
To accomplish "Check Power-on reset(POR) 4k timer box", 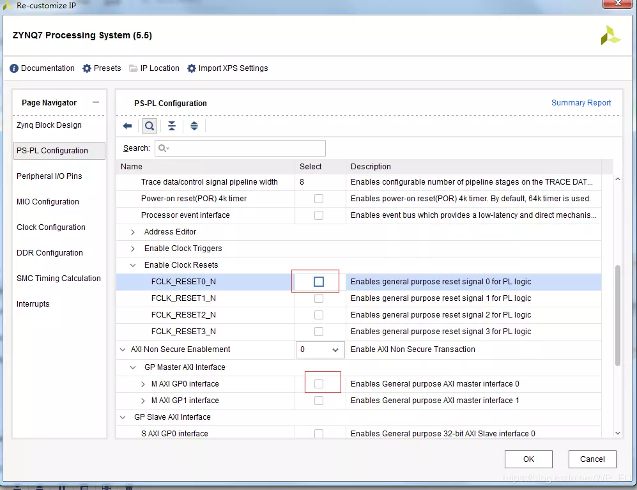I will 319,199.
